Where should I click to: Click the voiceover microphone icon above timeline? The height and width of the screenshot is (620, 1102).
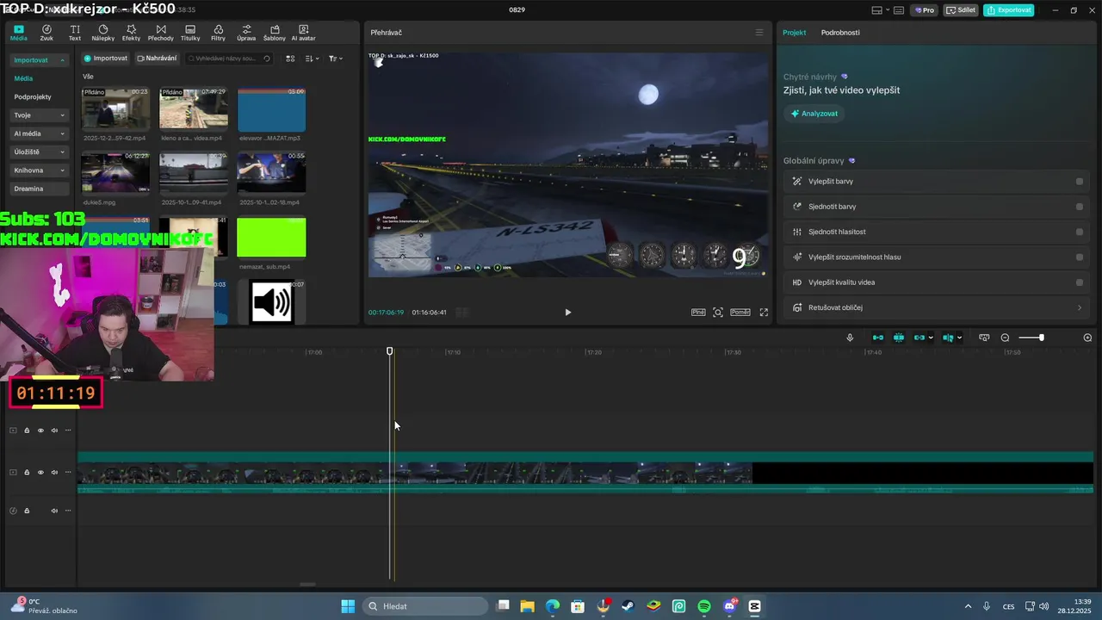coord(850,338)
